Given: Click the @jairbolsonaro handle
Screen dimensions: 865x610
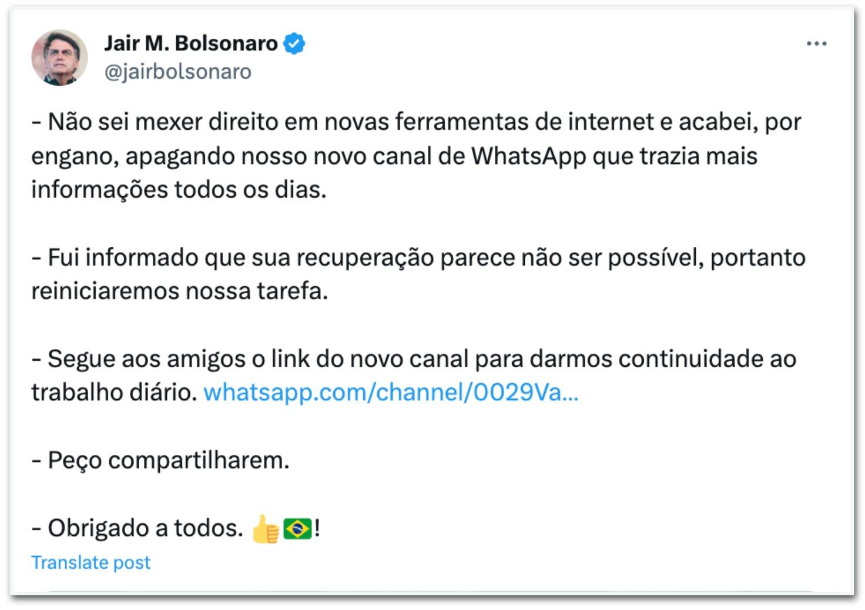Looking at the screenshot, I should pos(177,72).
